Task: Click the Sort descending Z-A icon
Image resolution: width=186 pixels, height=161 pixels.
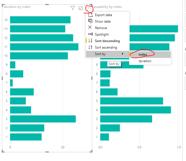Action: pos(90,41)
